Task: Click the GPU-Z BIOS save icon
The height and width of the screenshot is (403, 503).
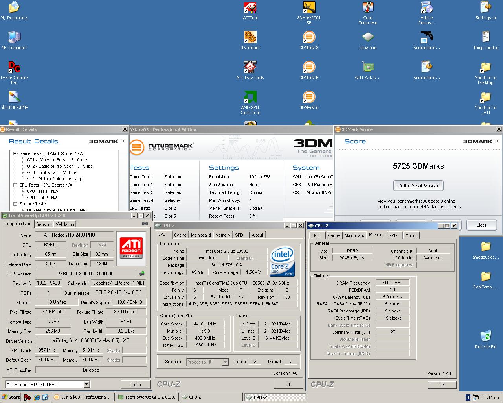Action: [142, 273]
